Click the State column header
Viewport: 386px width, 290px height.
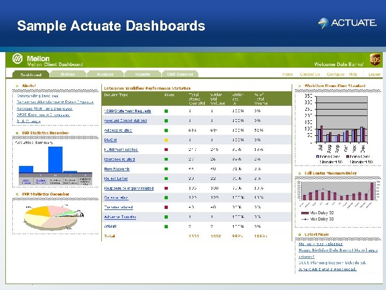[169, 95]
